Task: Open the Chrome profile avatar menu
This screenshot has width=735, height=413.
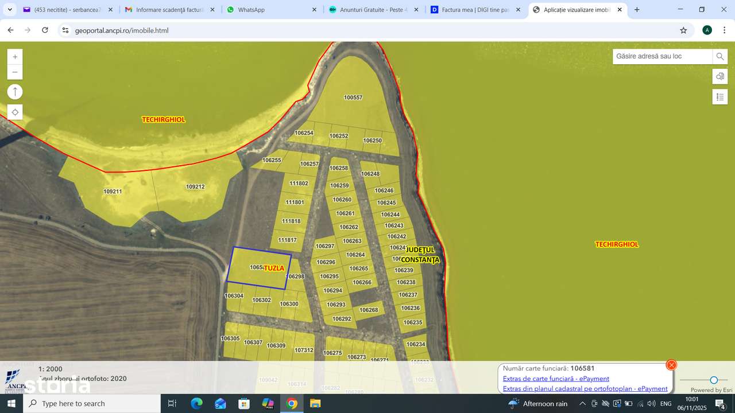Action: click(707, 30)
